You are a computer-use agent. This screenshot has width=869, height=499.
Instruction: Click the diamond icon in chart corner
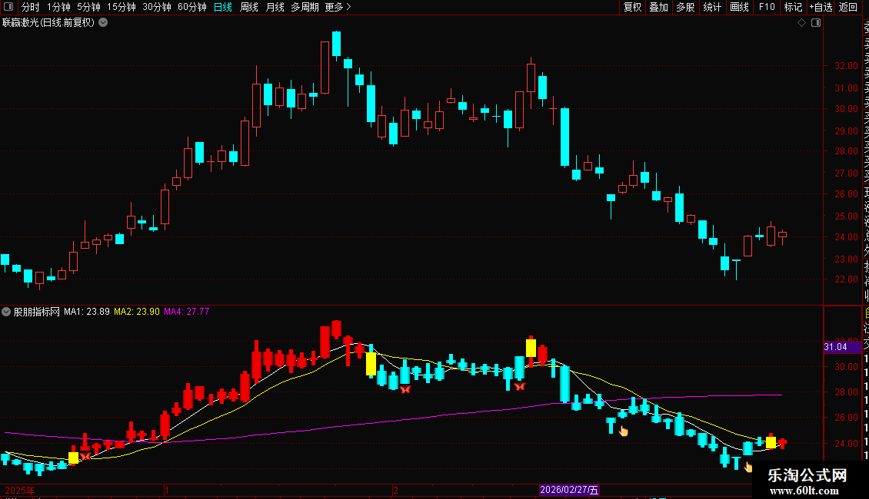[x=801, y=23]
